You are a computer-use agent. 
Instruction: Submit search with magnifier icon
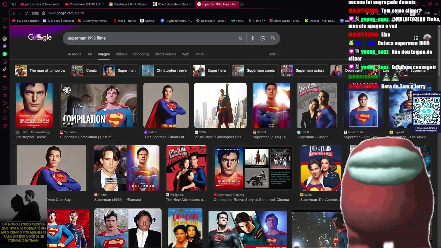click(x=273, y=38)
